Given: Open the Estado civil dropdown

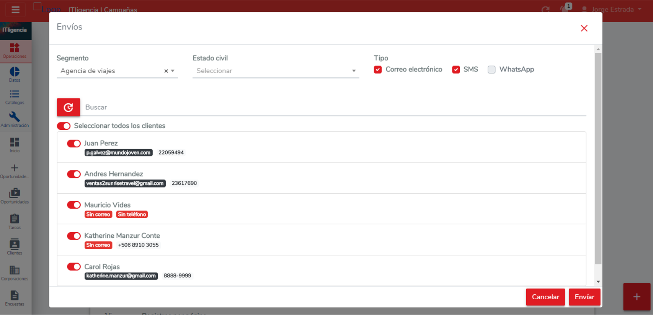Looking at the screenshot, I should (276, 71).
